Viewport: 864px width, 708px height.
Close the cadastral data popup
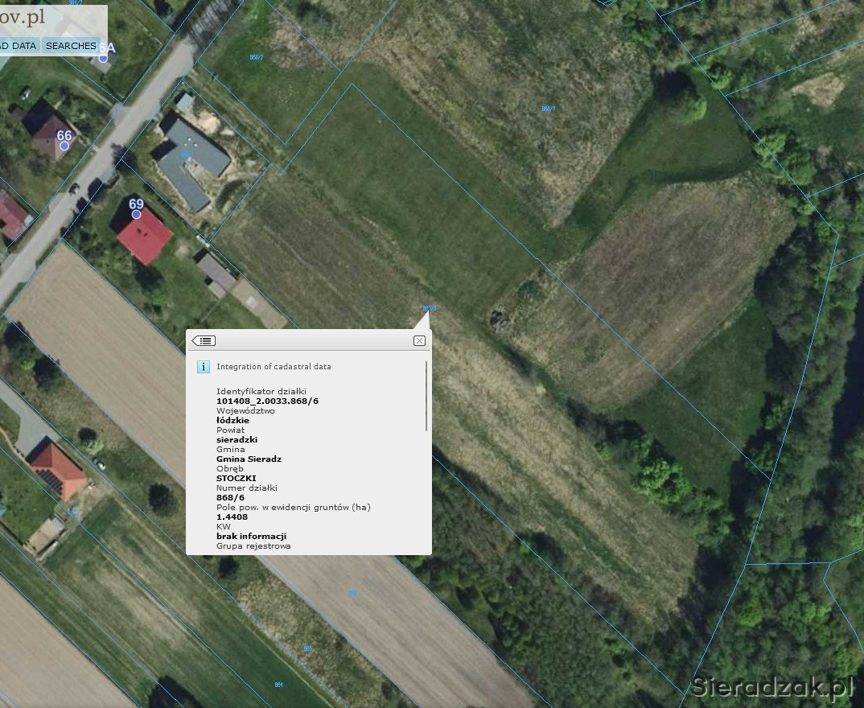pyautogui.click(x=419, y=340)
